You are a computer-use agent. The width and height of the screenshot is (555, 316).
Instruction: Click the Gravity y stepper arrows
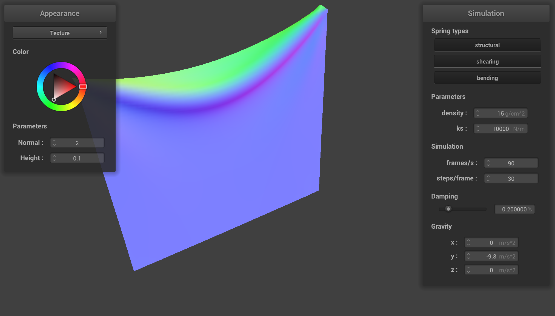tap(468, 256)
